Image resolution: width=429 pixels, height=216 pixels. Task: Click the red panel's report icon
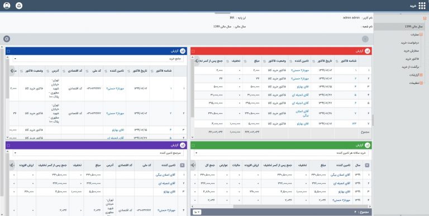(368, 51)
